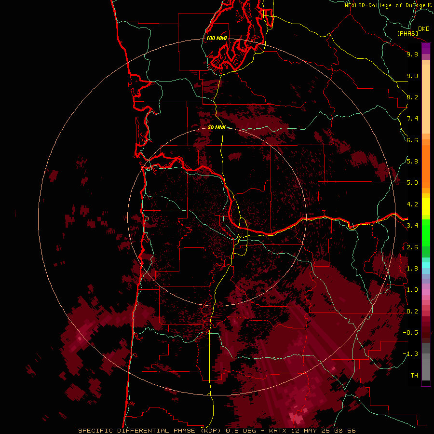Click the 1.0 value on the color scale
Viewport: 434px width, 434px height.
tap(412, 290)
